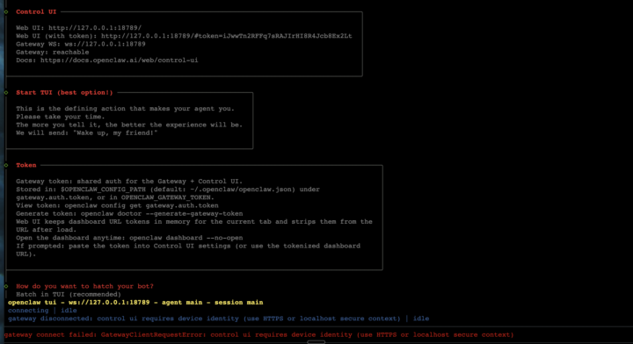The height and width of the screenshot is (344, 633).
Task: Select the 'gateway.auth.token, or in OPENCLAW_GATEWAY_TOKEN' line
Action: click(115, 197)
